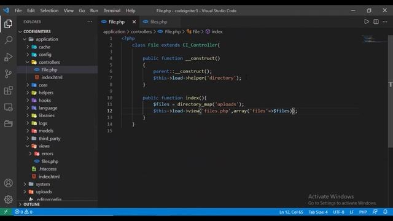Viewport: 393px width, 221px height.
Task: Open the Run and Debug view
Action: pyautogui.click(x=8, y=57)
